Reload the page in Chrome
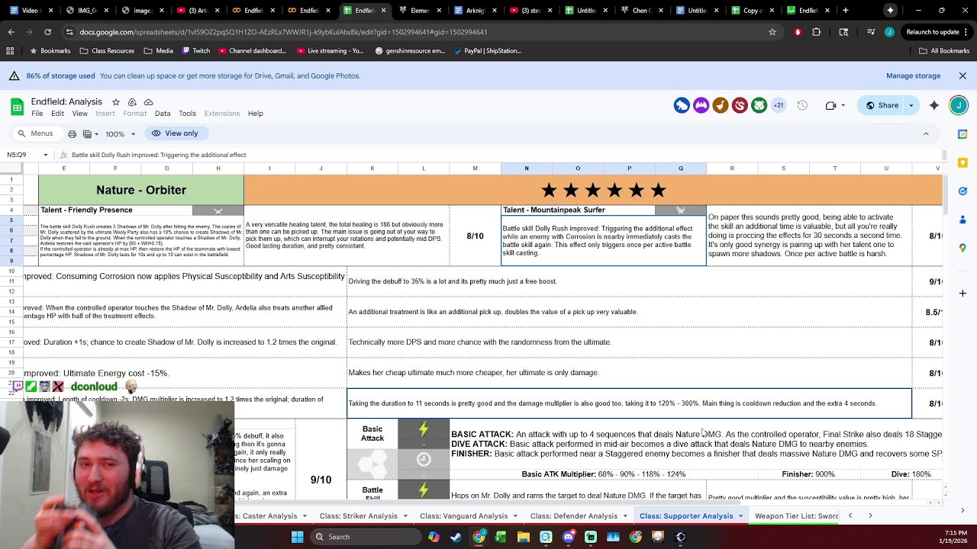The image size is (977, 549). 47,32
